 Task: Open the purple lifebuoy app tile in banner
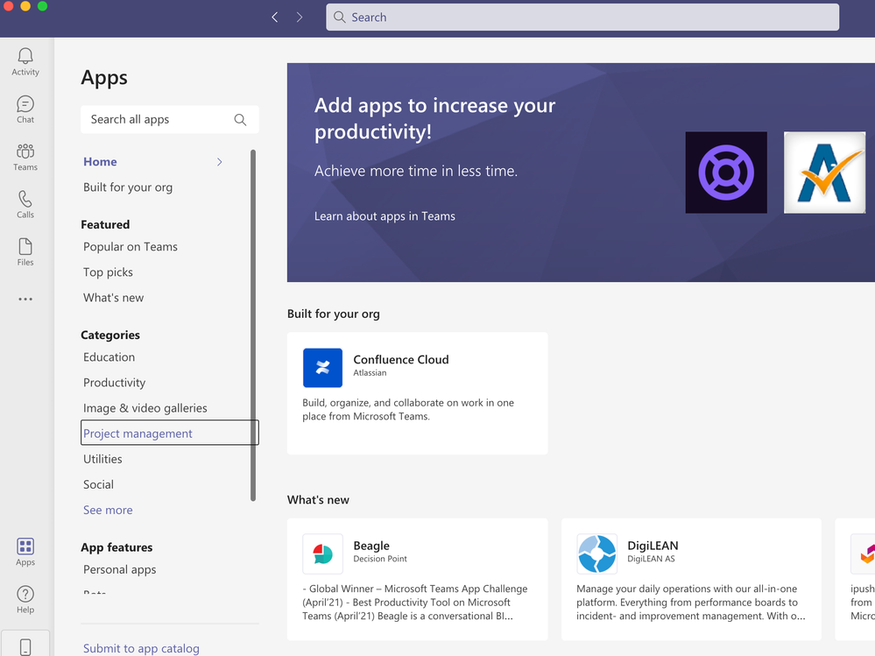tap(726, 173)
